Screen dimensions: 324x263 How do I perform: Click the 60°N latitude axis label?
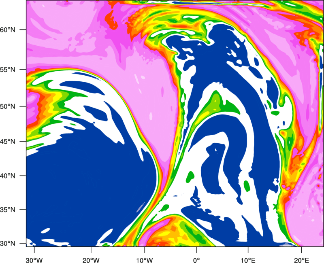coord(8,30)
